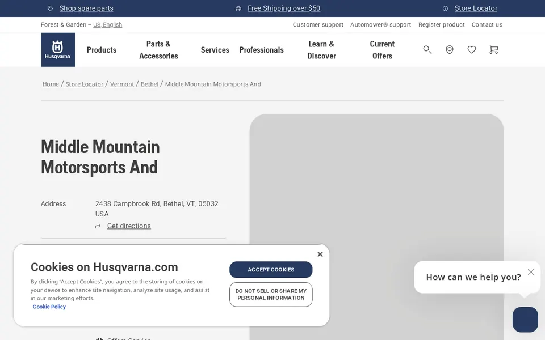This screenshot has height=340, width=545.
Task: Click the Shop spare parts link
Action: [86, 8]
